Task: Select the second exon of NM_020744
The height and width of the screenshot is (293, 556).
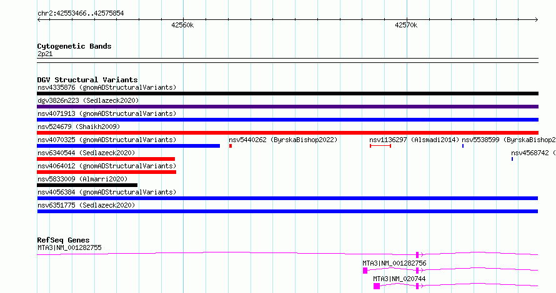Action: tap(417, 286)
